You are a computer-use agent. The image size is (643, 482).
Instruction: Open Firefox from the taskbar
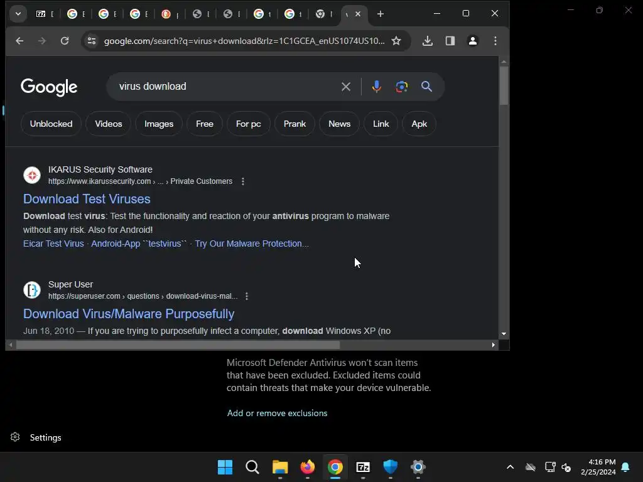pos(308,467)
